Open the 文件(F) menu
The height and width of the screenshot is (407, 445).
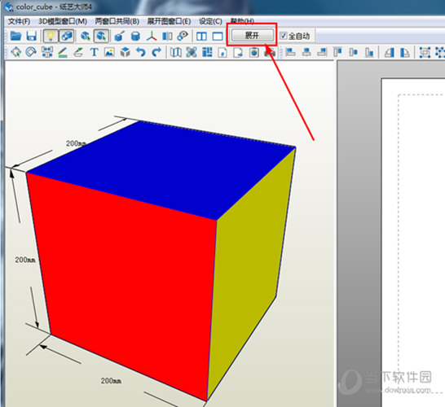coord(19,21)
